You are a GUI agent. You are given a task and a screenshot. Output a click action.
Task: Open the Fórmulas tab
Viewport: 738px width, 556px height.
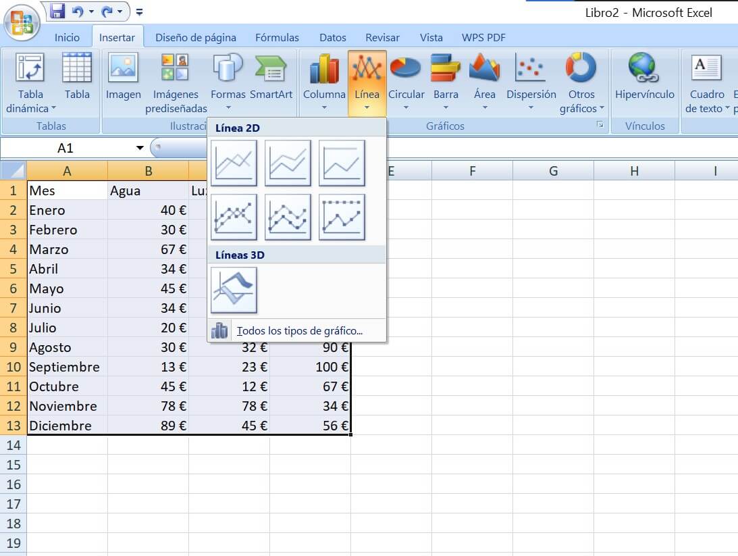coord(278,38)
